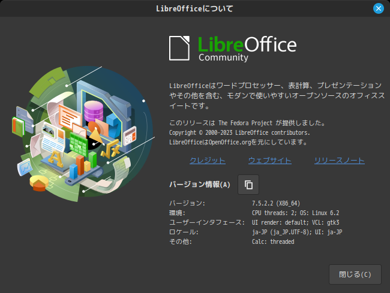Click the バージョン: label

click(x=187, y=203)
